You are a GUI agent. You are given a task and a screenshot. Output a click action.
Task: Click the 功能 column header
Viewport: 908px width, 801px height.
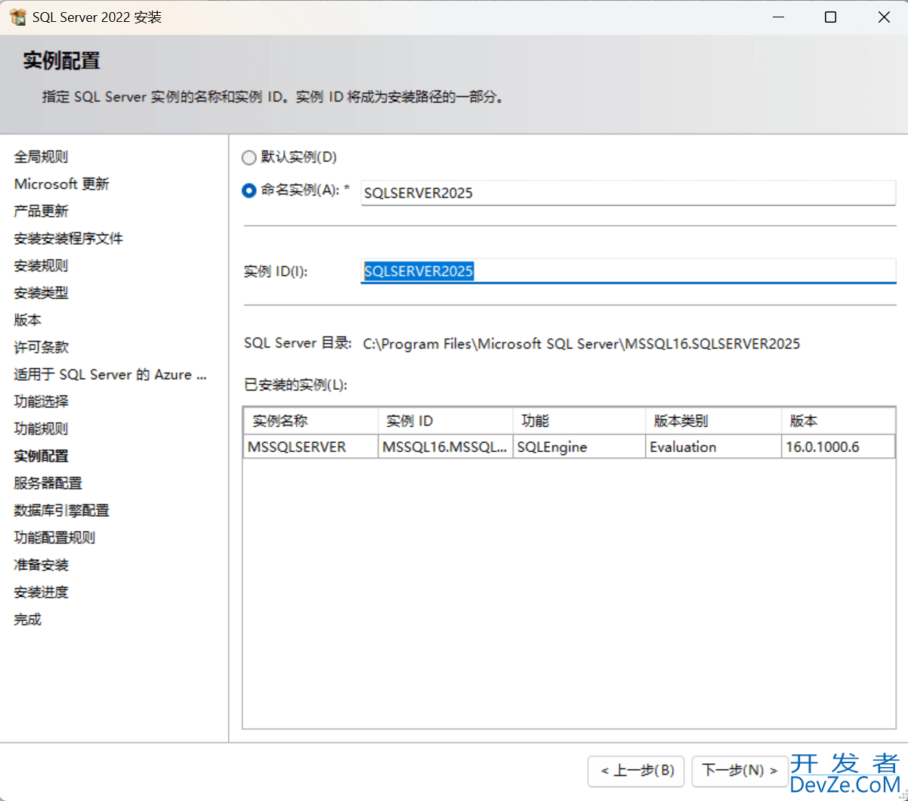pos(579,421)
